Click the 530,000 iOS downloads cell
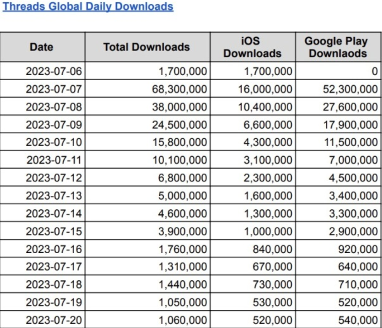Viewport: 382px width, 328px height. pyautogui.click(x=253, y=302)
